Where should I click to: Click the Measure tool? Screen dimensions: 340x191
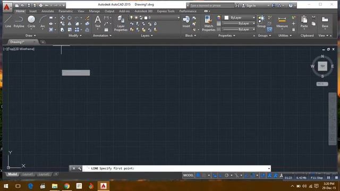pyautogui.click(x=282, y=22)
